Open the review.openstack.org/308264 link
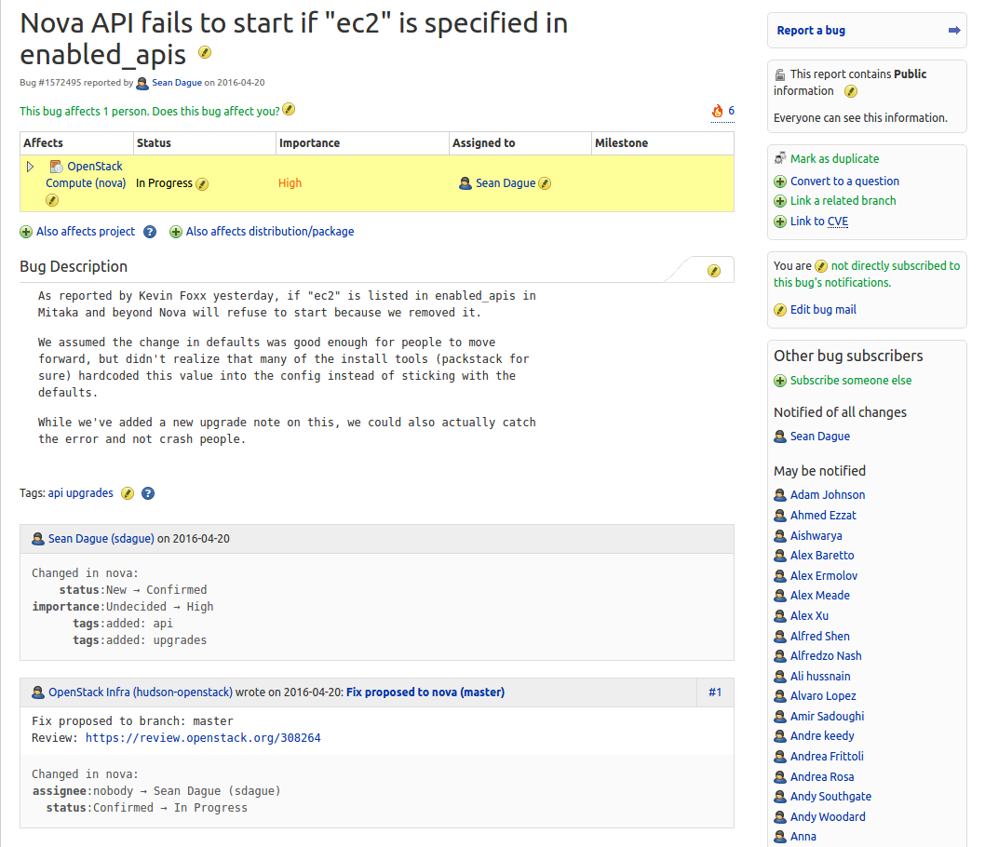This screenshot has width=985, height=847. tap(203, 738)
